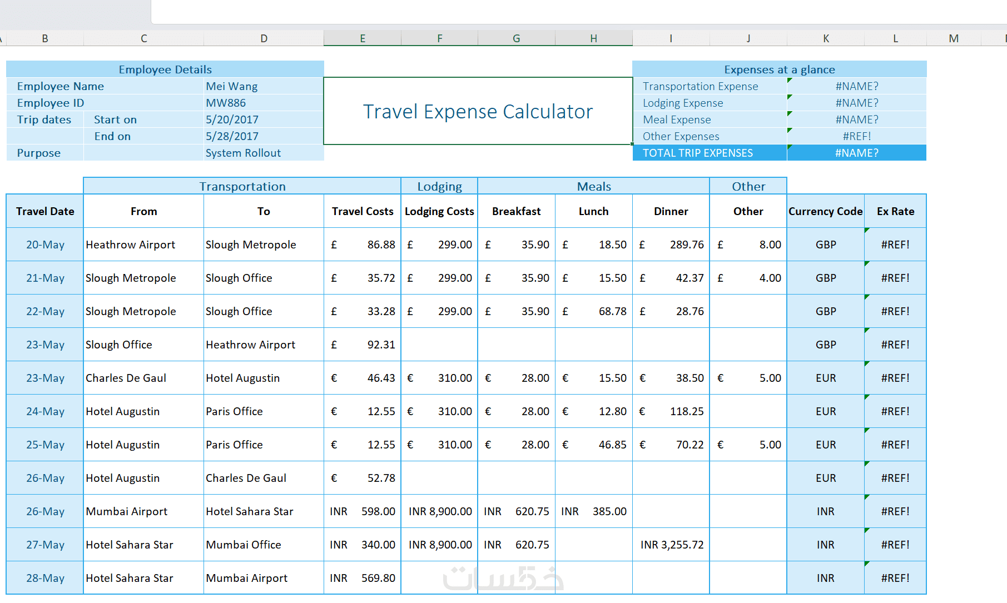Viewport: 1007px width, 603px height.
Task: Click the "Meals" group header
Action: point(594,186)
